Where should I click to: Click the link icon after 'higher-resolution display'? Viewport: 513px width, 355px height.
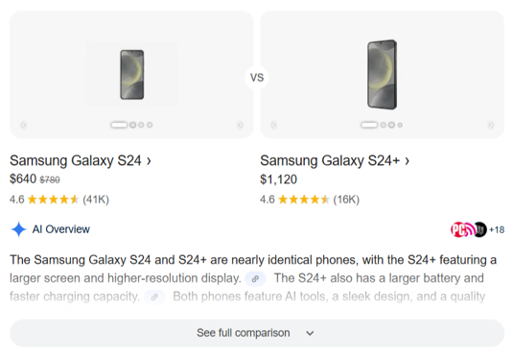(x=255, y=278)
